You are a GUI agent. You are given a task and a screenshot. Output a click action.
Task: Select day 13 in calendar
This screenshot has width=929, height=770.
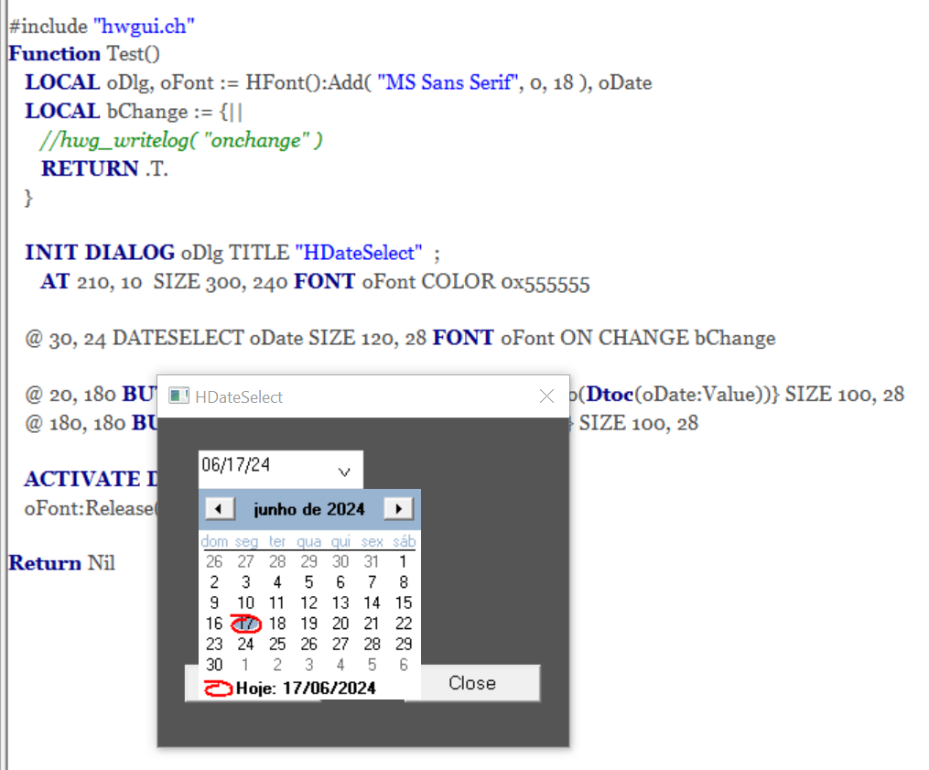point(340,602)
